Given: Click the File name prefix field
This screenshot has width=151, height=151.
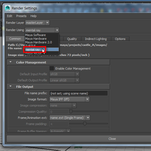Looking at the screenshot, I should pyautogui.click(x=79, y=93).
